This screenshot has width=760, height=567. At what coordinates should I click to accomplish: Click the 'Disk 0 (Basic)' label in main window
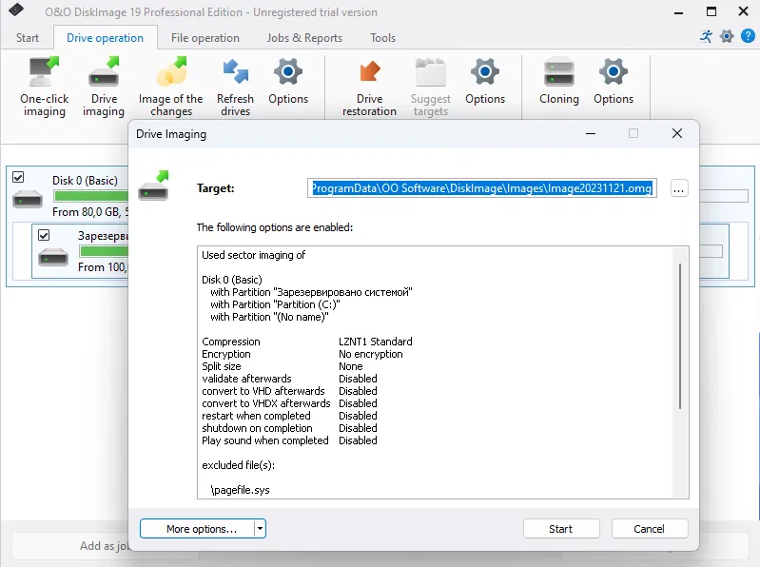[x=86, y=180]
